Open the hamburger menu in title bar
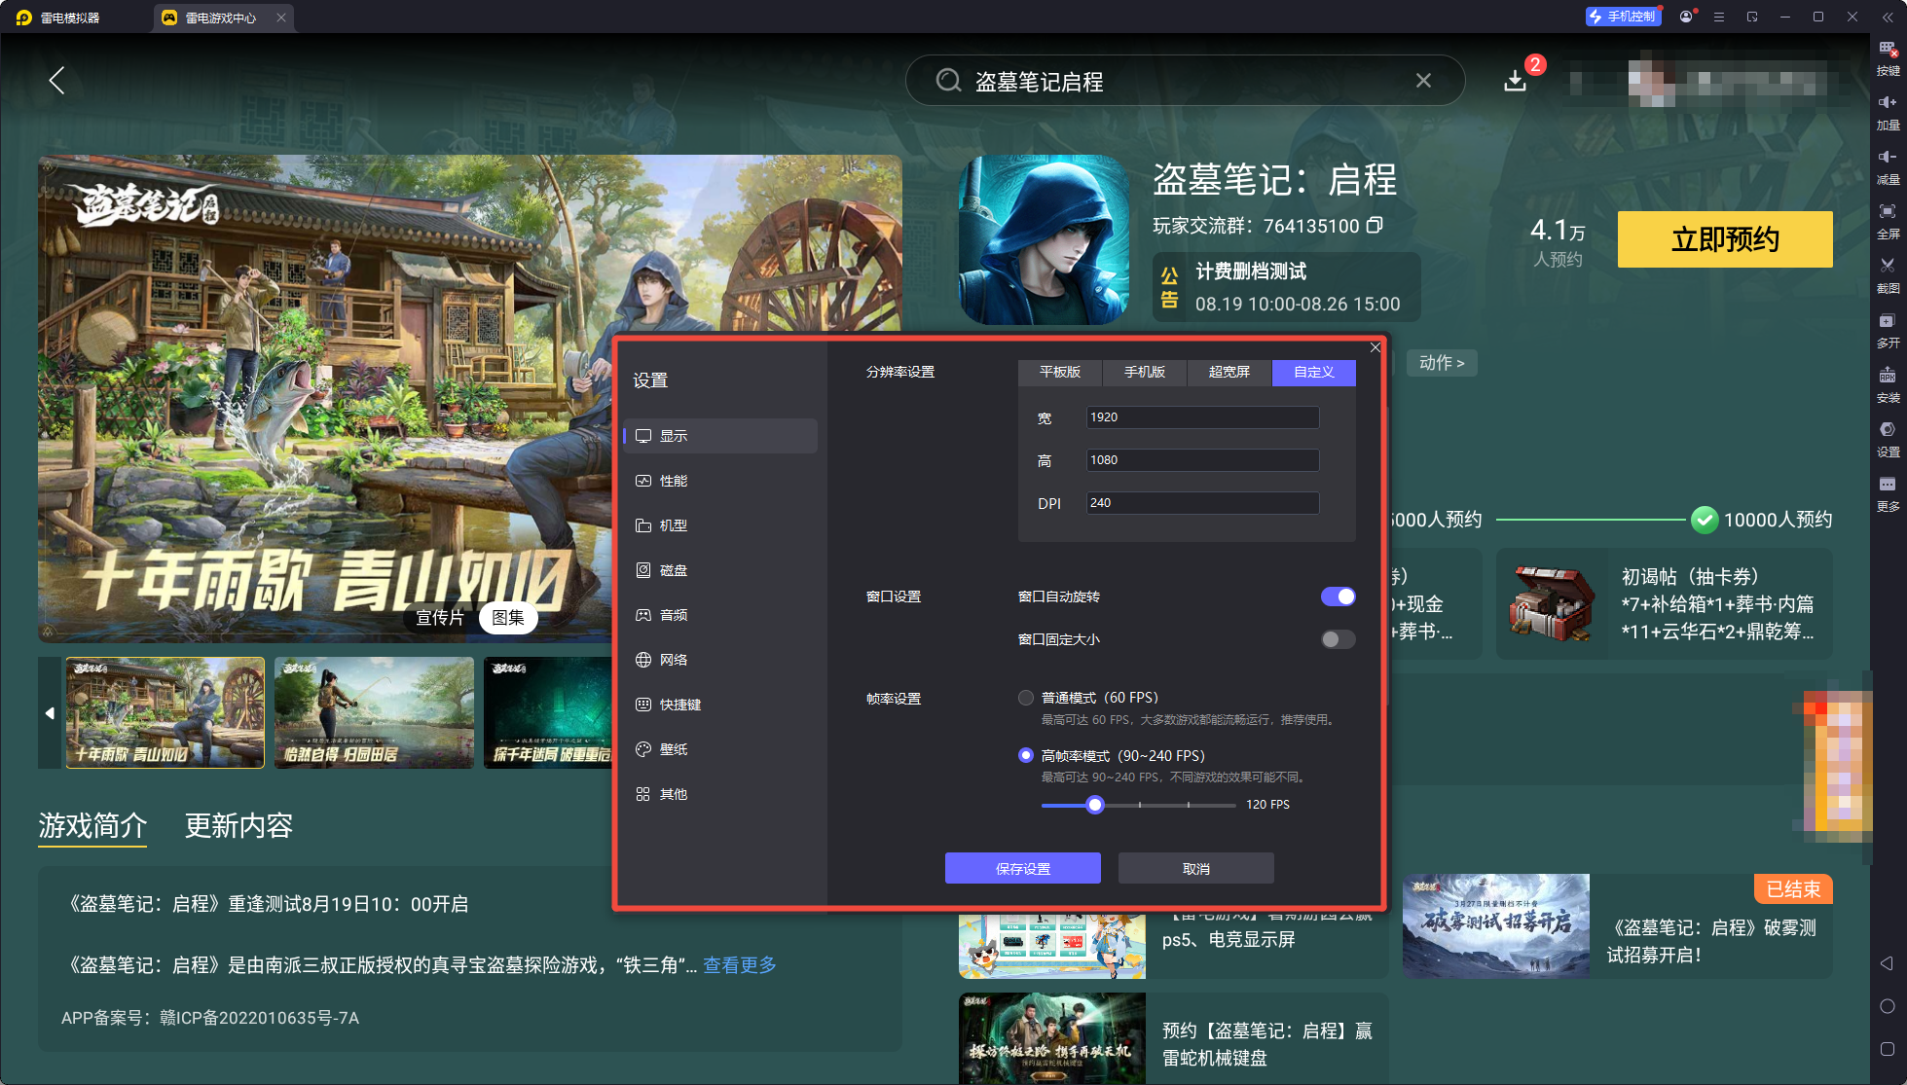Image resolution: width=1907 pixels, height=1085 pixels. coord(1719,17)
